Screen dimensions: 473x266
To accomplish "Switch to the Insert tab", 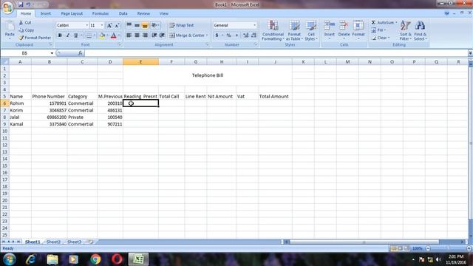I will (x=46, y=13).
